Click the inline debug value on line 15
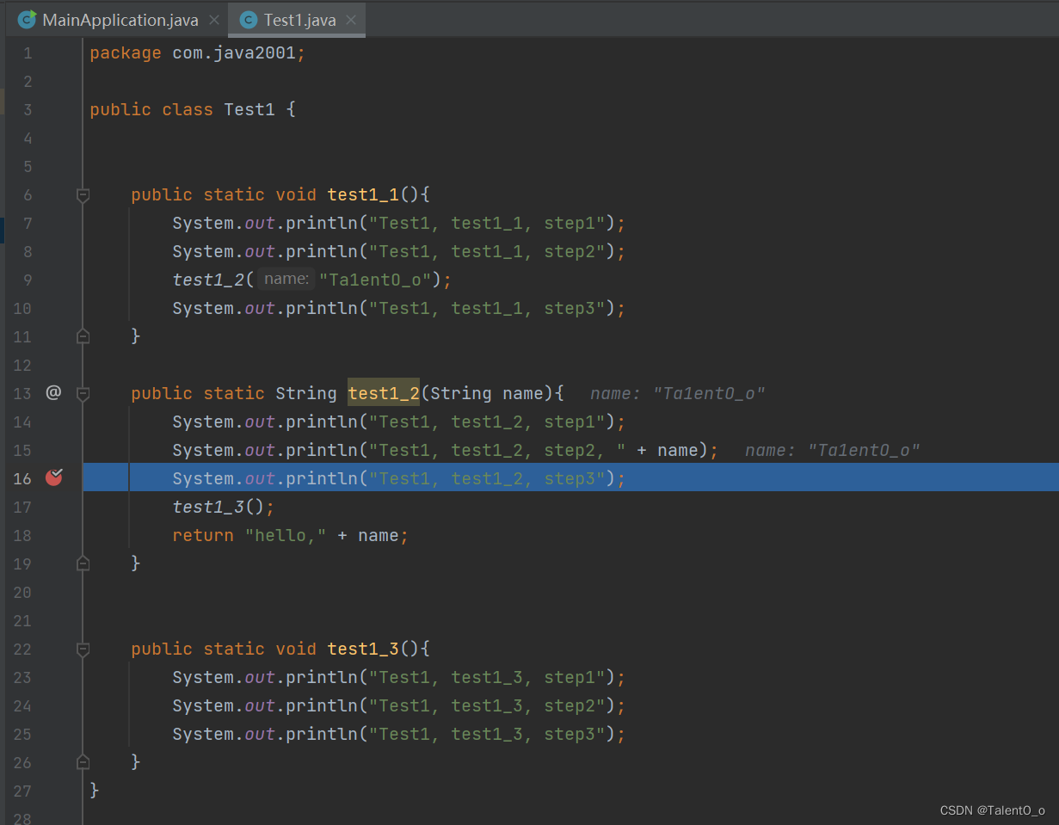The height and width of the screenshot is (825, 1059). [x=833, y=450]
